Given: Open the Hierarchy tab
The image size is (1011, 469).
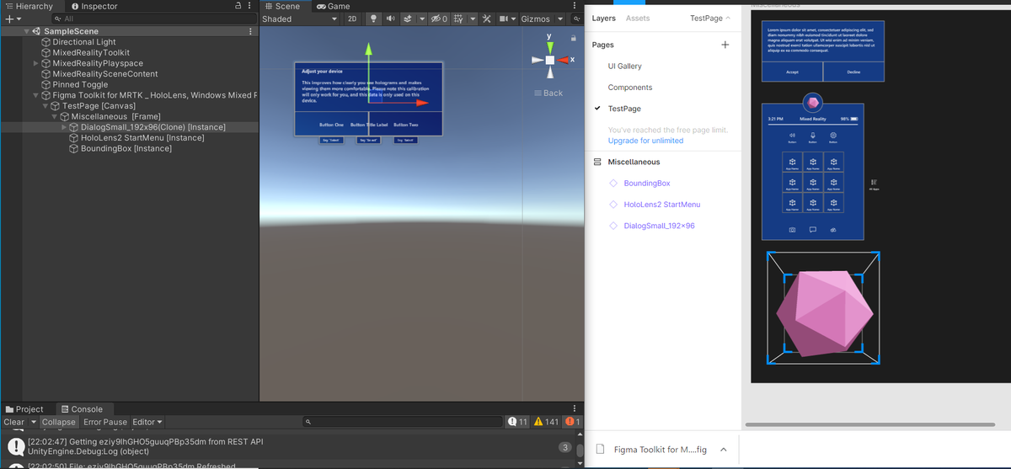Looking at the screenshot, I should pos(28,6).
